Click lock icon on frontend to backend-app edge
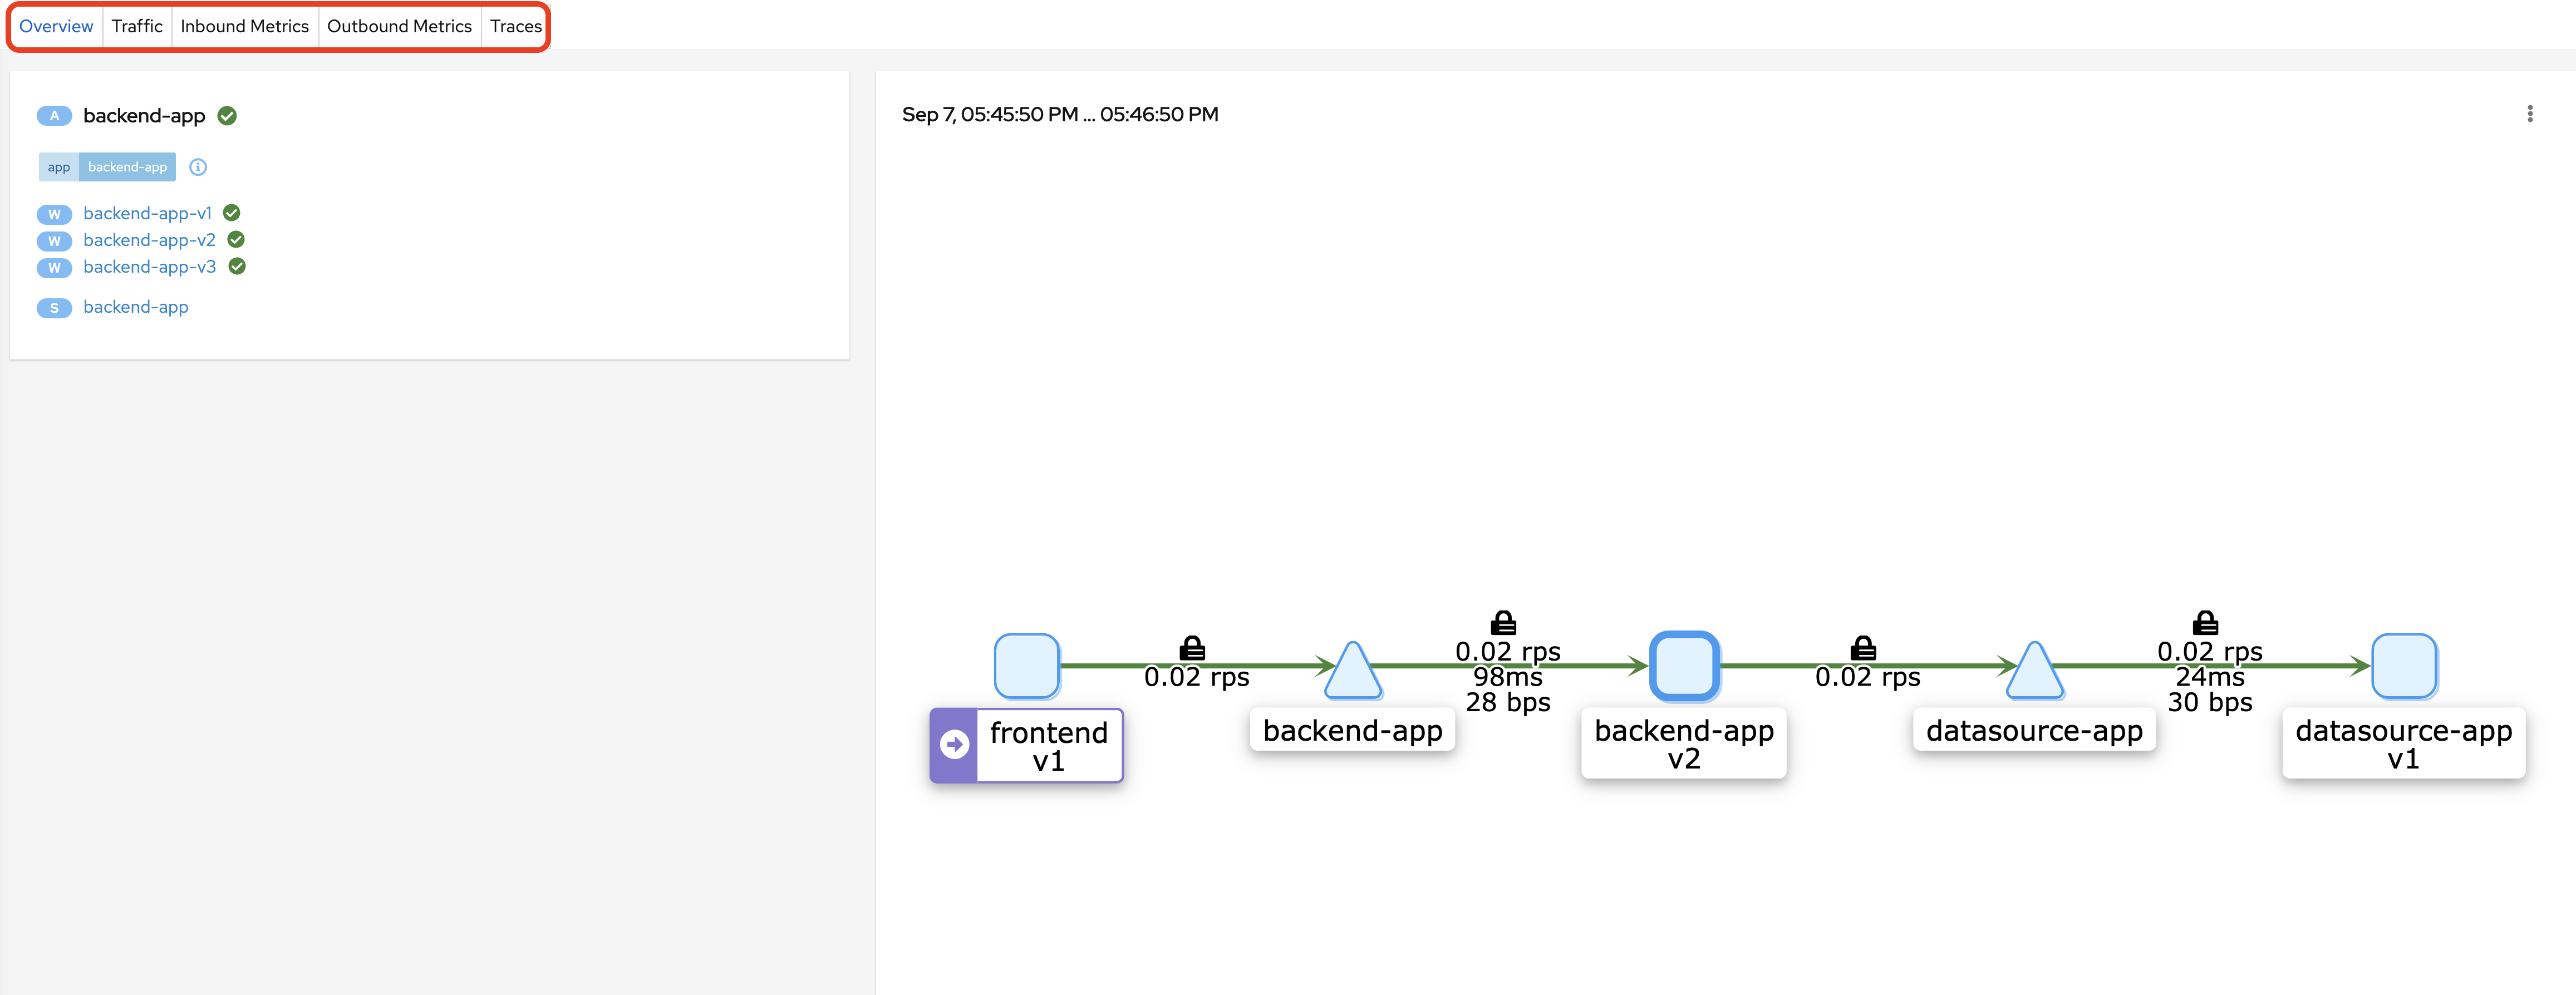Image resolution: width=2576 pixels, height=995 pixels. coord(1192,648)
